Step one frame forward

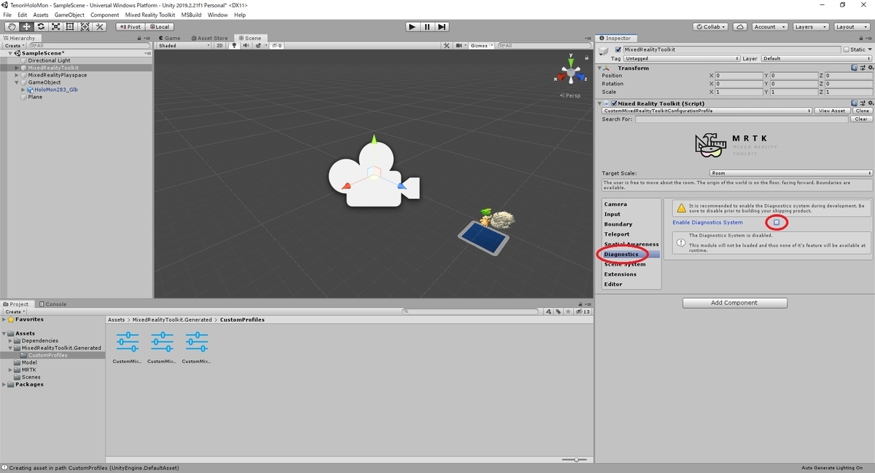pyautogui.click(x=442, y=27)
